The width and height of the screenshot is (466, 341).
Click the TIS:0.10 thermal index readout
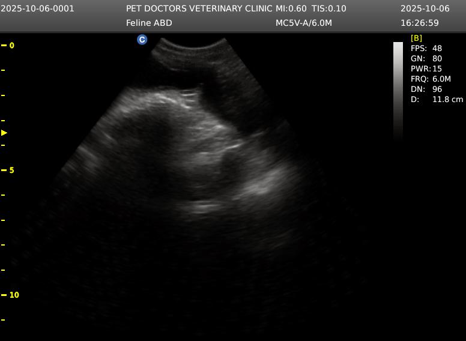coord(328,8)
